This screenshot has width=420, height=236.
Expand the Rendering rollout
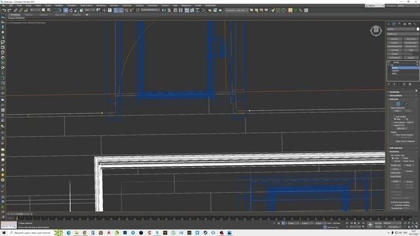tap(394, 92)
